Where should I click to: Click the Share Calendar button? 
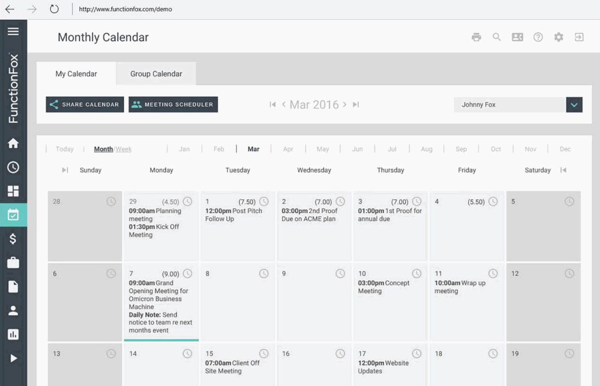pyautogui.click(x=85, y=104)
